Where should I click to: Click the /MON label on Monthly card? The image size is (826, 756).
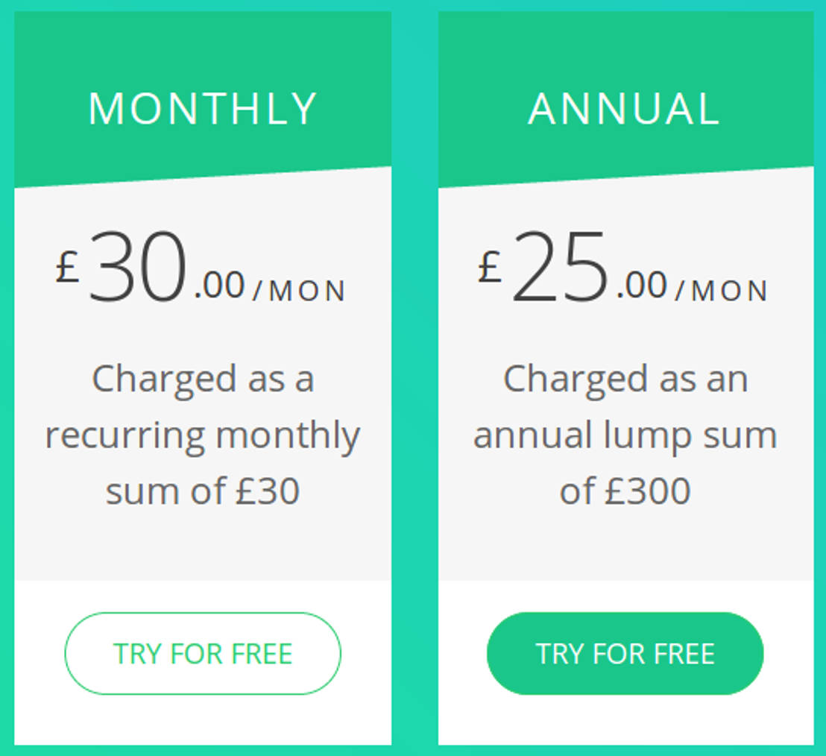pos(300,292)
